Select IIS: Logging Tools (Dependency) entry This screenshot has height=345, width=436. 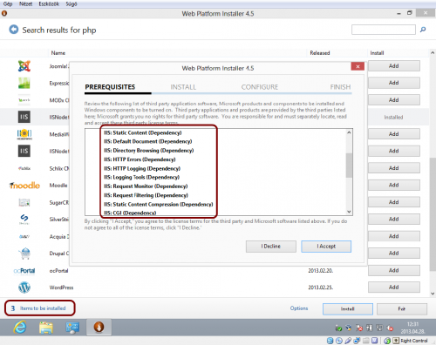pos(141,177)
